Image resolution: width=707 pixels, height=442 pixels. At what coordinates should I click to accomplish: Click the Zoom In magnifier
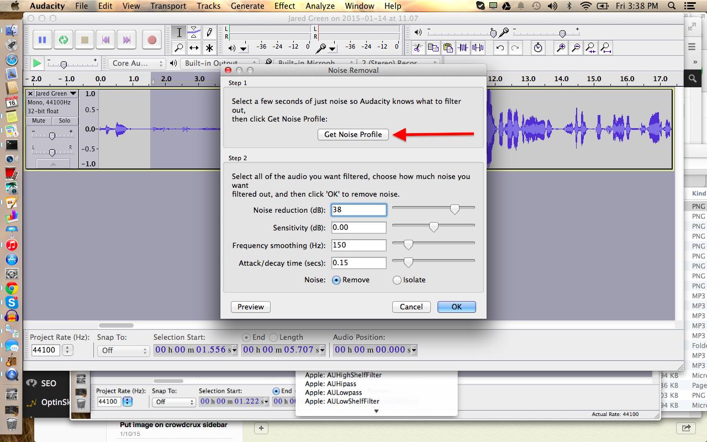point(561,48)
